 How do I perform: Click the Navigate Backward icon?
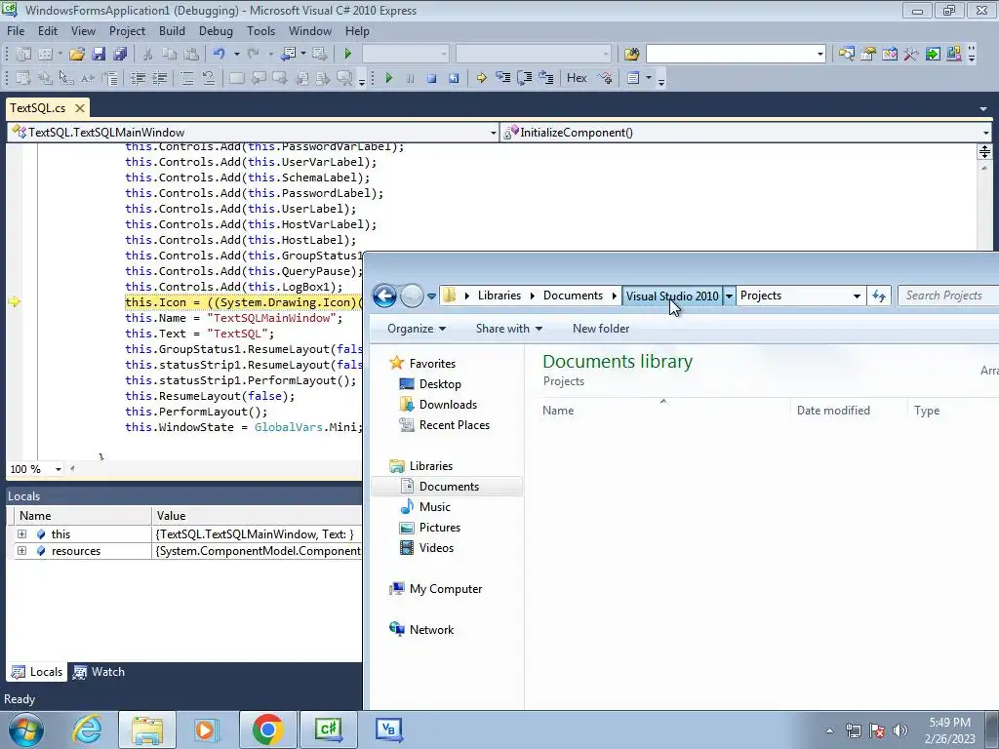289,55
